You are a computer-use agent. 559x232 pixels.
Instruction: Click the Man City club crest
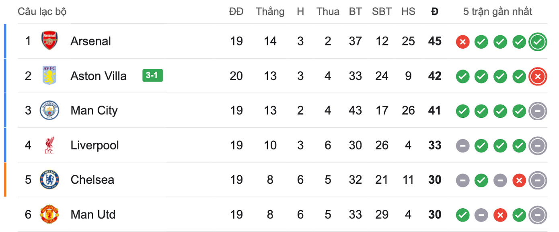pyautogui.click(x=49, y=111)
